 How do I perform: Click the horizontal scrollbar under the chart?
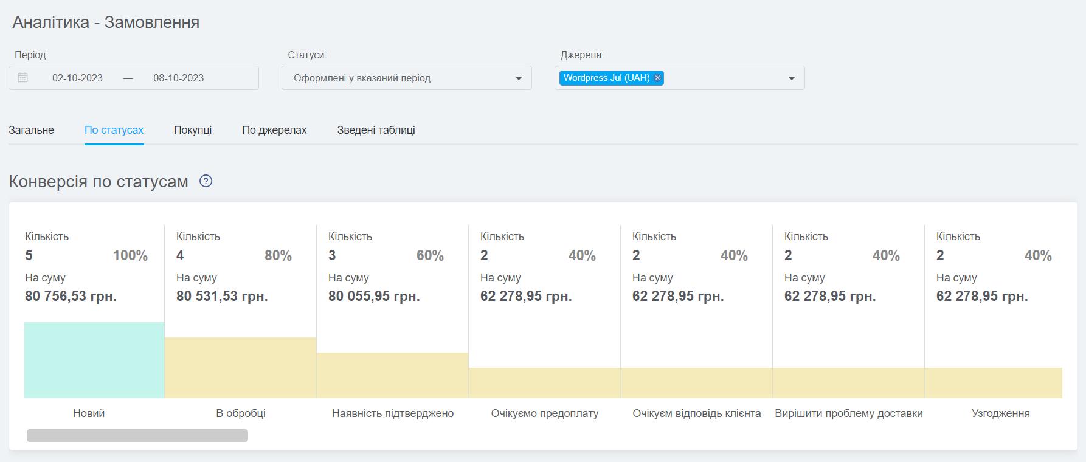137,435
